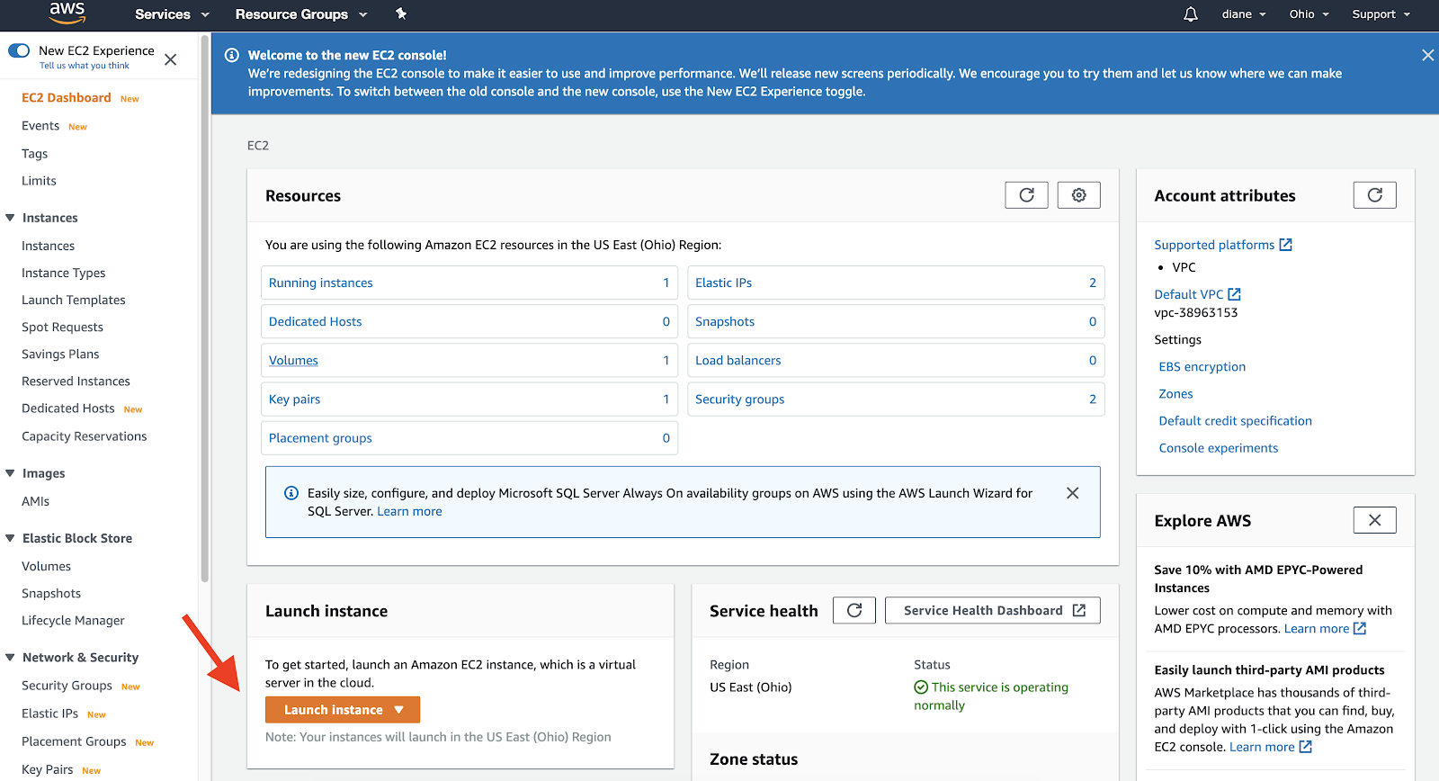
Task: Open Zones settings link
Action: [x=1175, y=393]
